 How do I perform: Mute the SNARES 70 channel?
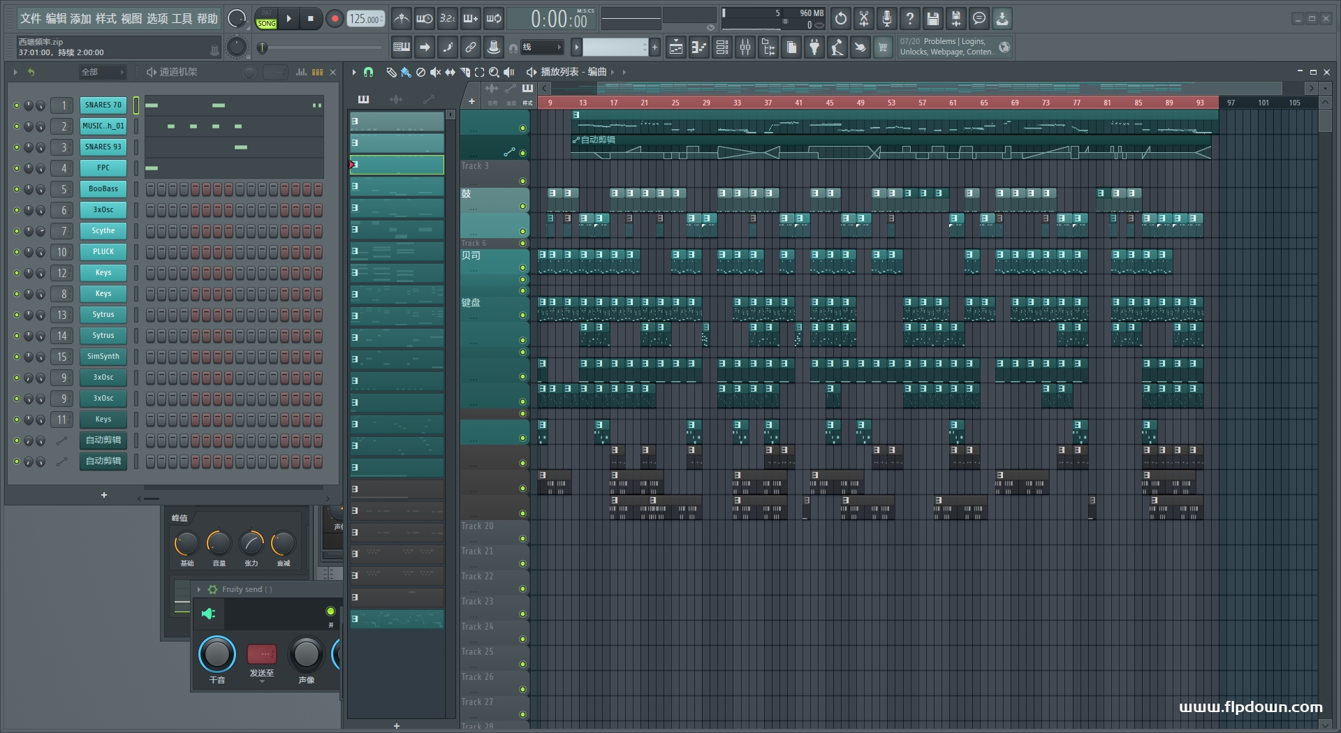tap(17, 105)
